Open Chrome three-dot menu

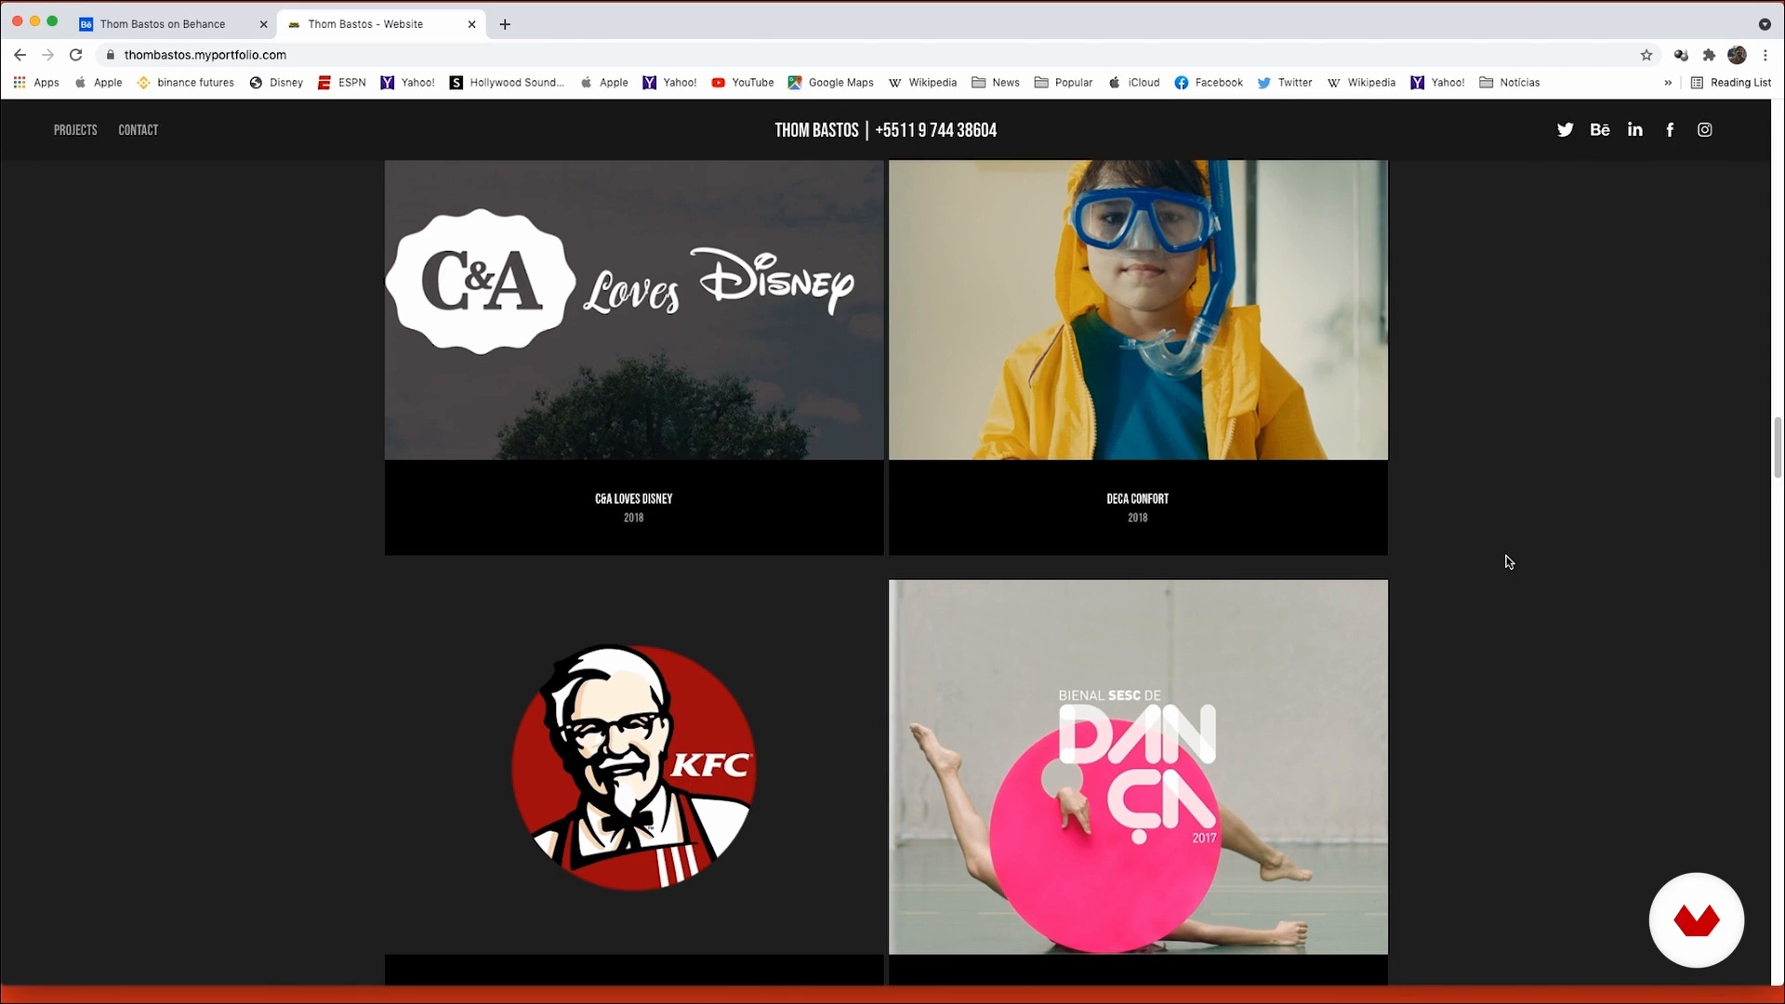(x=1765, y=55)
